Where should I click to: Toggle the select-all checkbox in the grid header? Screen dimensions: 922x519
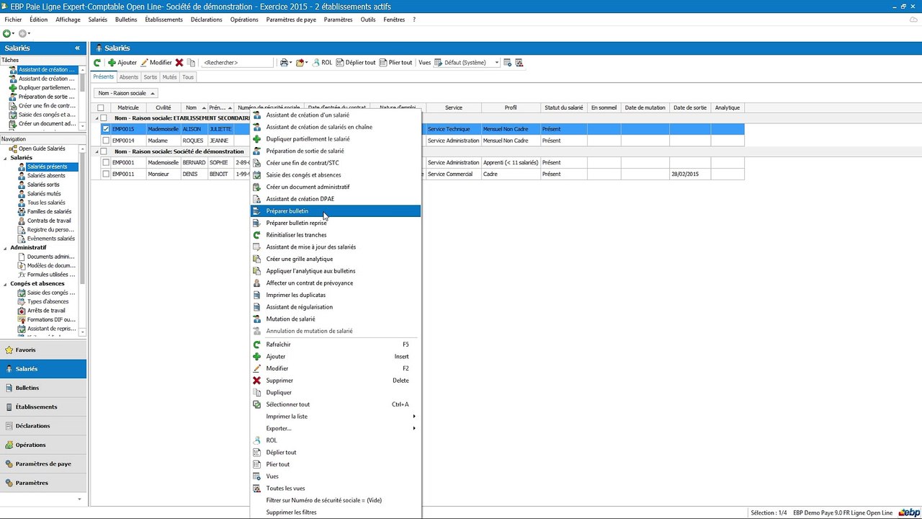click(101, 108)
